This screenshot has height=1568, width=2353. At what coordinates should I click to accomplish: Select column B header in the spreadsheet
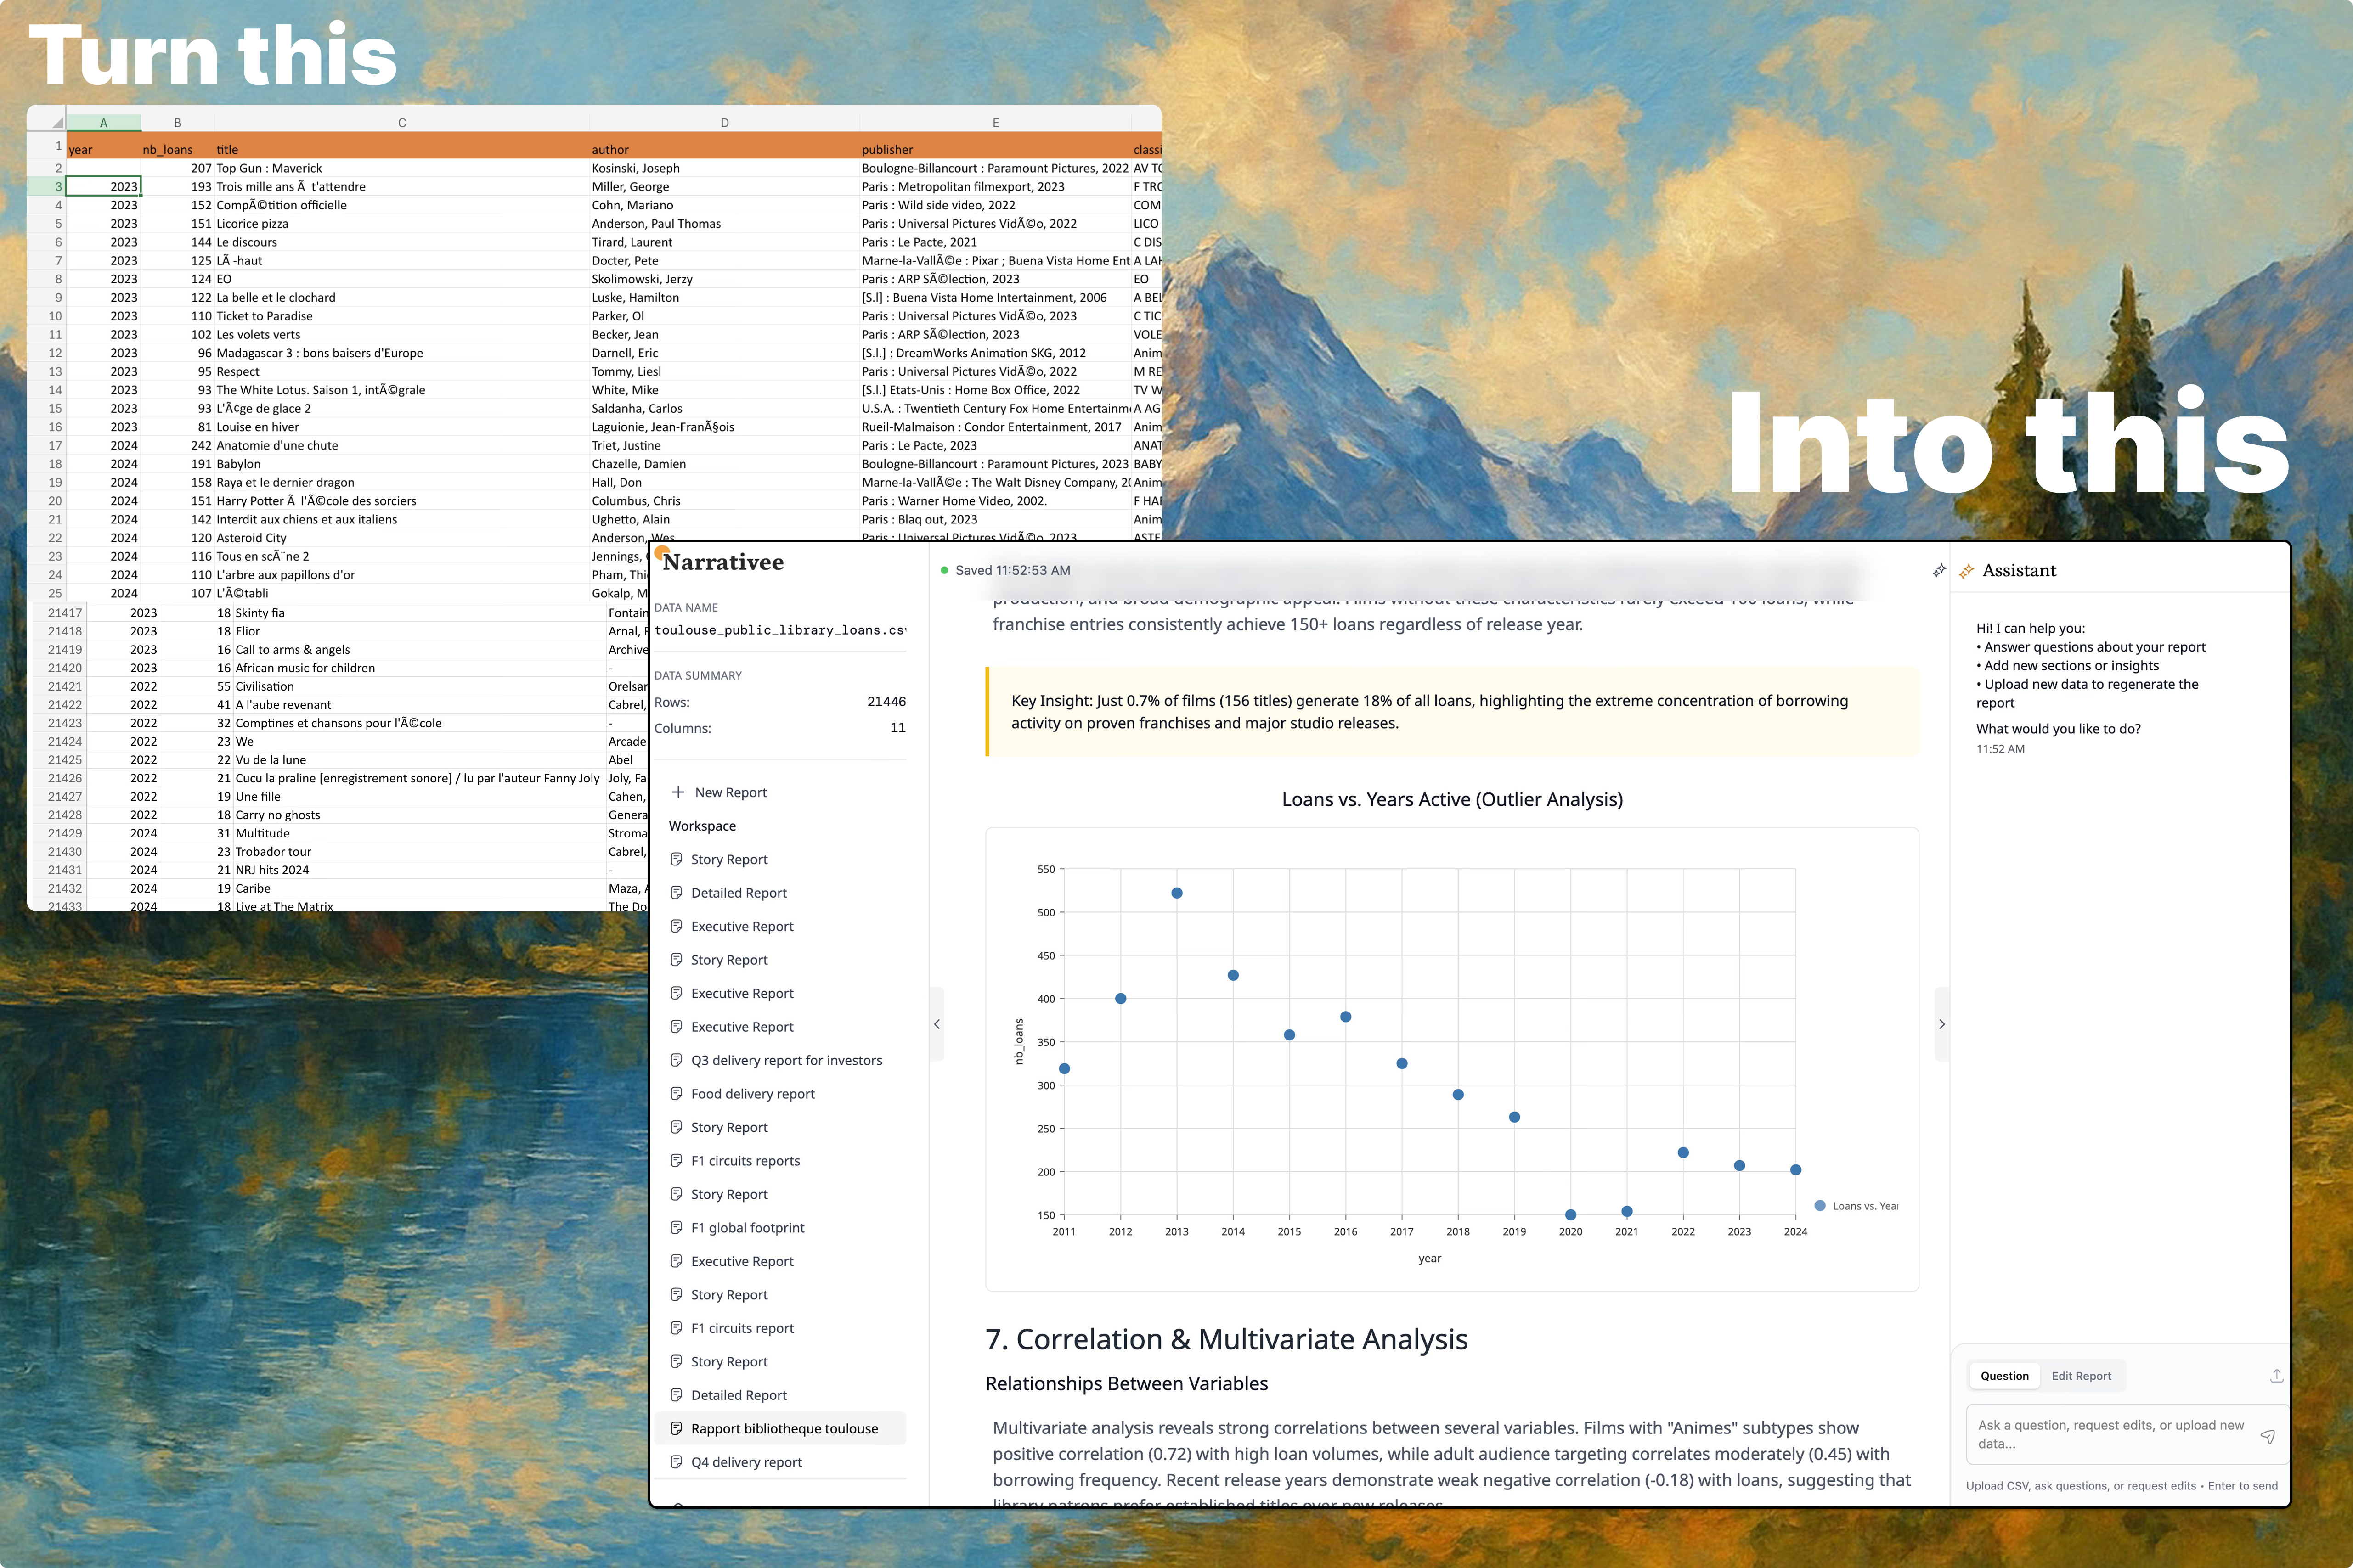coord(177,123)
